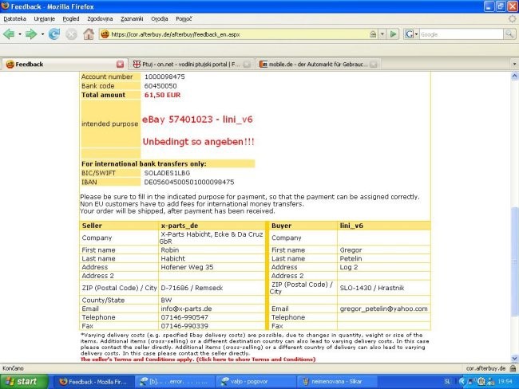Click the green Go arrow button
Screen dimensions: 519x389
(393, 34)
